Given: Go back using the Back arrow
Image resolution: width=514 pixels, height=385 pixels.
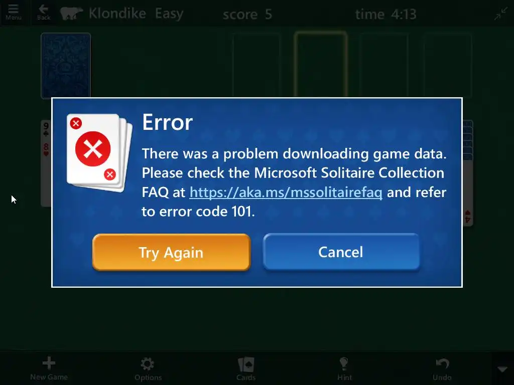Looking at the screenshot, I should [44, 13].
